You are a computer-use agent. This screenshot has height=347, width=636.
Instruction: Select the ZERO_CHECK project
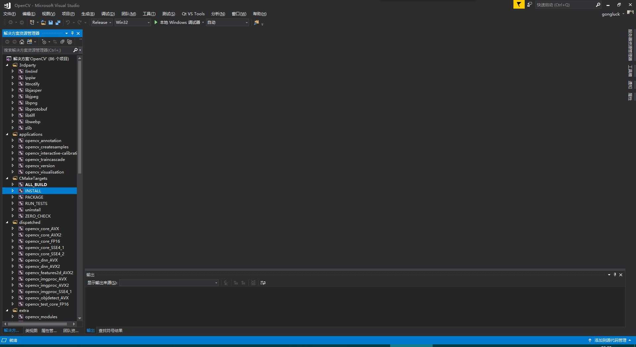(x=38, y=216)
